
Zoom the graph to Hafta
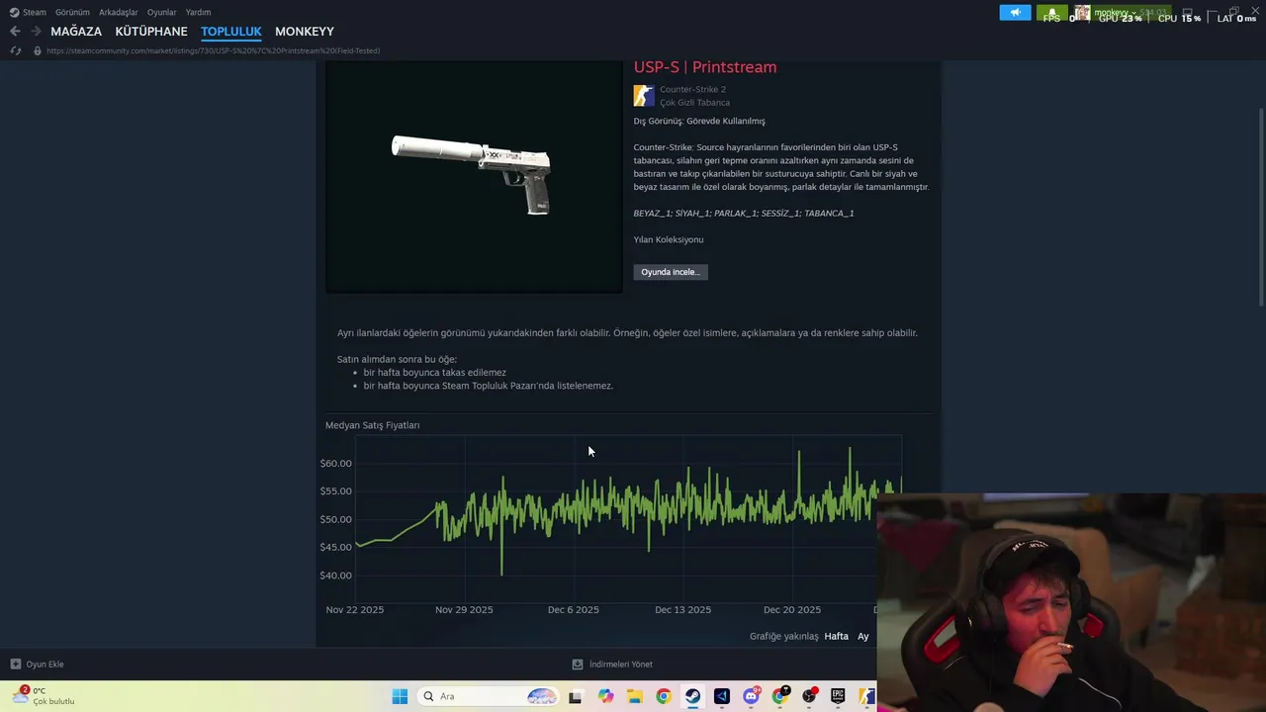coord(837,636)
